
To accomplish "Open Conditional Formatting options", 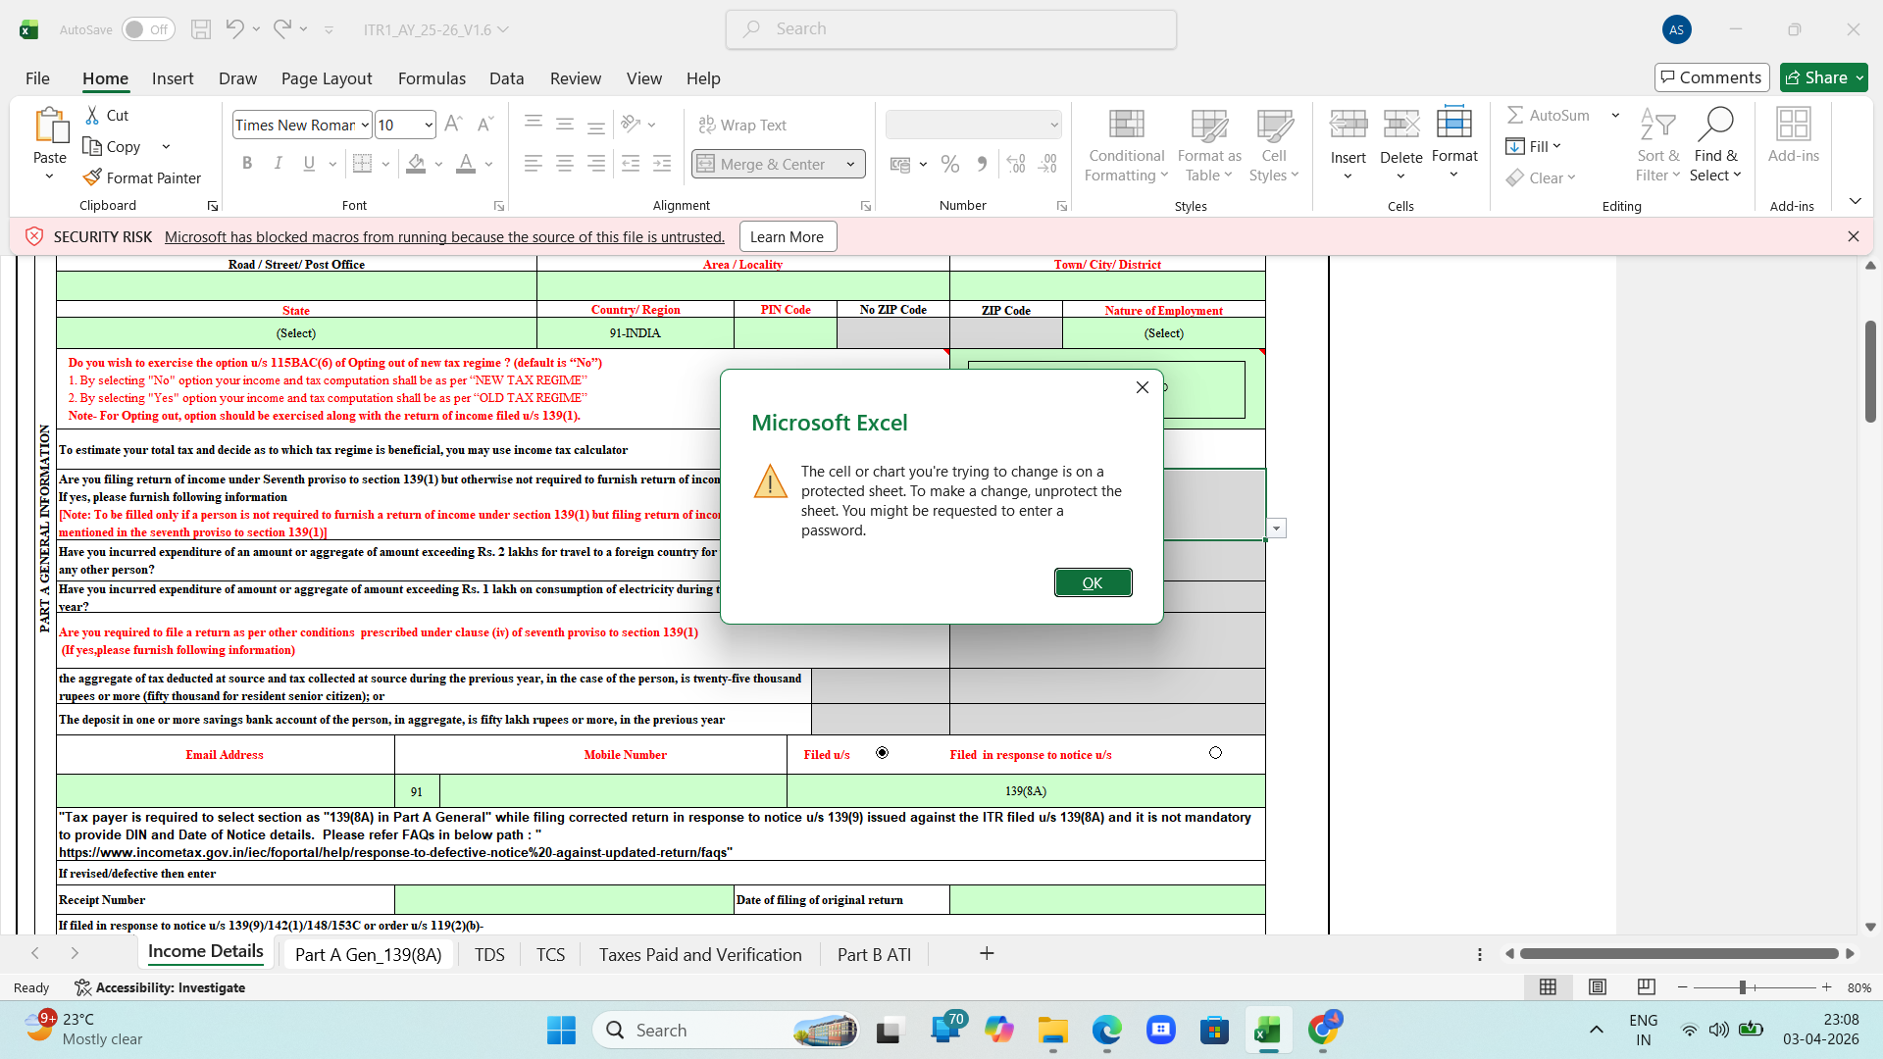I will (x=1125, y=145).
